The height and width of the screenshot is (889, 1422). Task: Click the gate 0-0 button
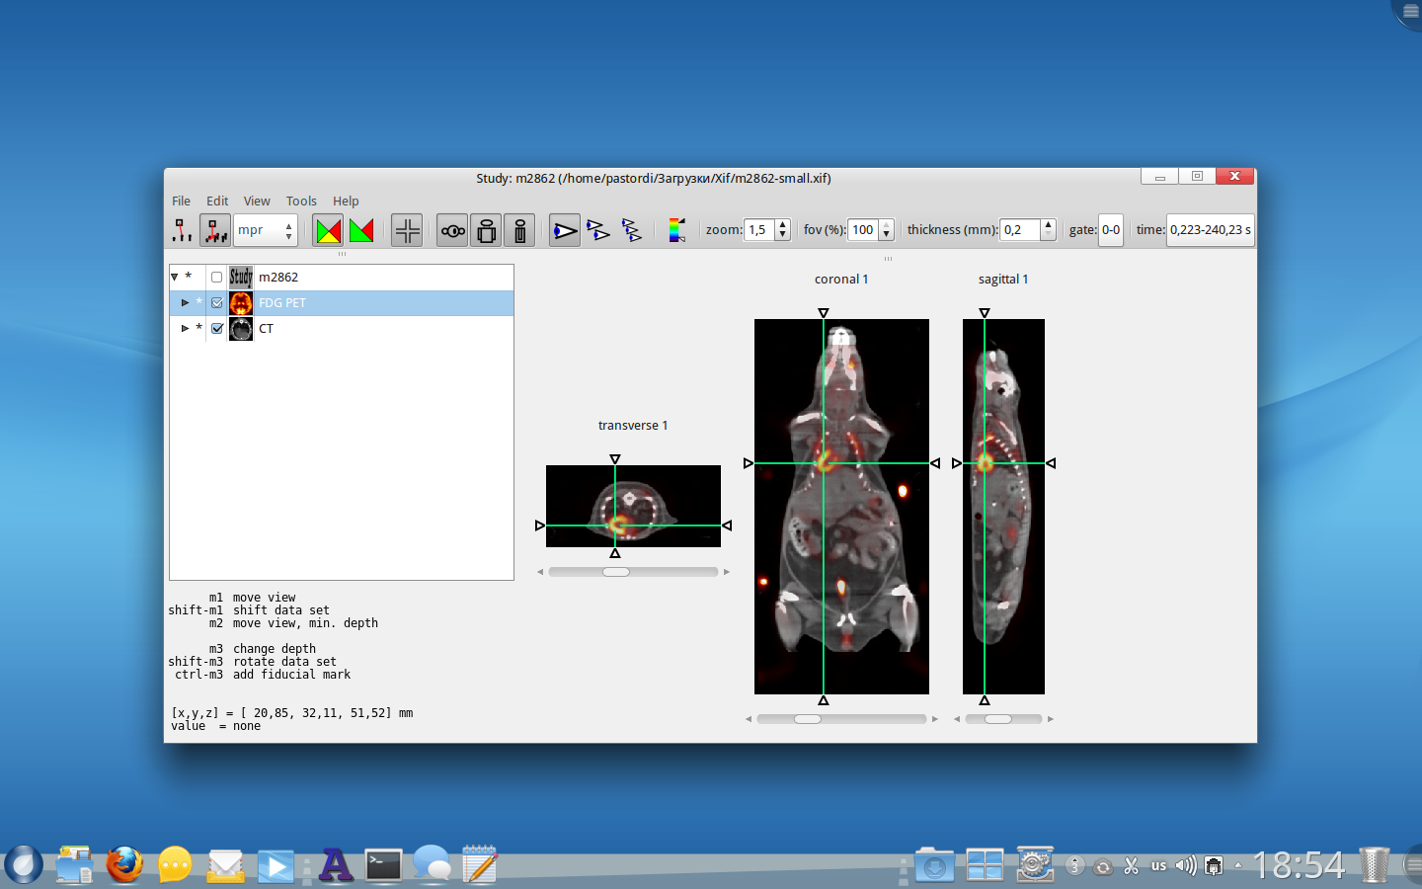[1111, 230]
